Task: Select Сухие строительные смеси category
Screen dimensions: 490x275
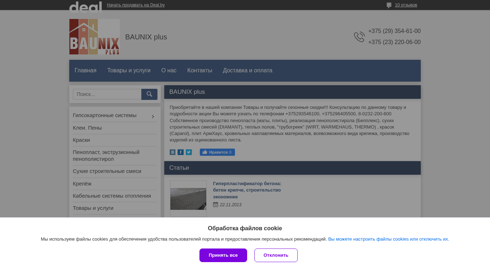Action: [107, 171]
